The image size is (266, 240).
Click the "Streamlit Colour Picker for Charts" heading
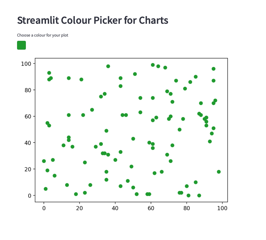click(93, 20)
